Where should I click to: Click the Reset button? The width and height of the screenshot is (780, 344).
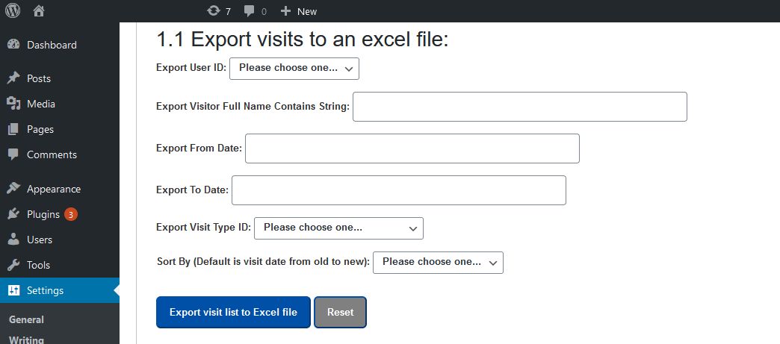tap(340, 312)
